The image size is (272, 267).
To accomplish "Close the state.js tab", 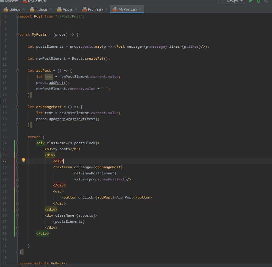I will point(24,9).
